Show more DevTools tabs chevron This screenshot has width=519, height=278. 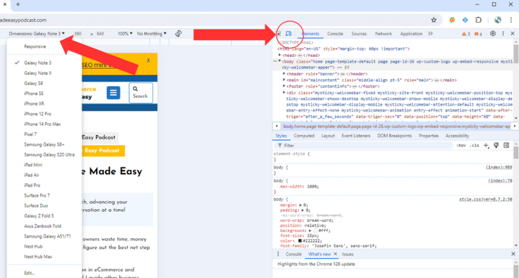(x=430, y=33)
